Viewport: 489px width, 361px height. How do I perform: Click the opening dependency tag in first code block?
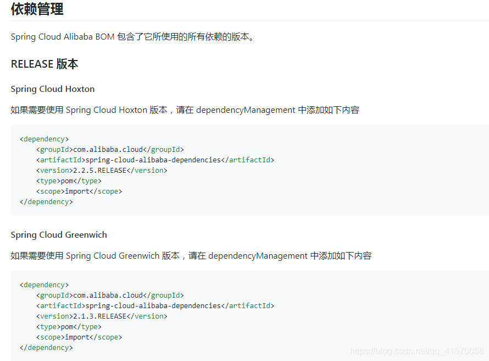44,139
